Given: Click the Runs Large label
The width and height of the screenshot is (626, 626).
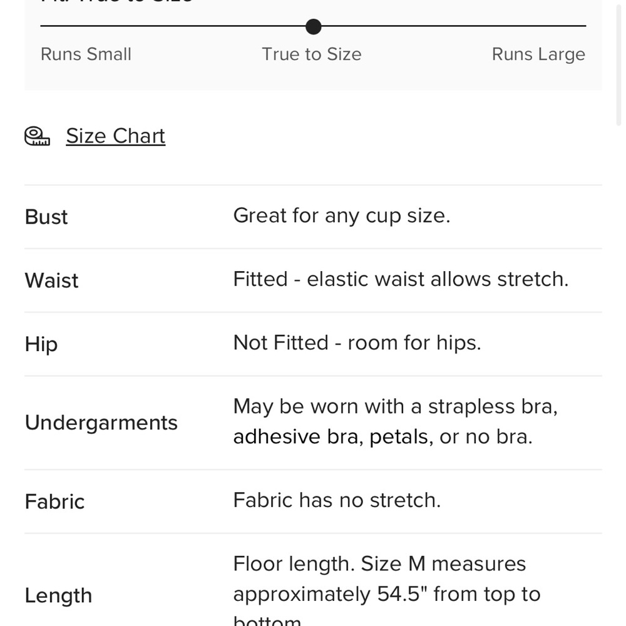Looking at the screenshot, I should pos(538,54).
